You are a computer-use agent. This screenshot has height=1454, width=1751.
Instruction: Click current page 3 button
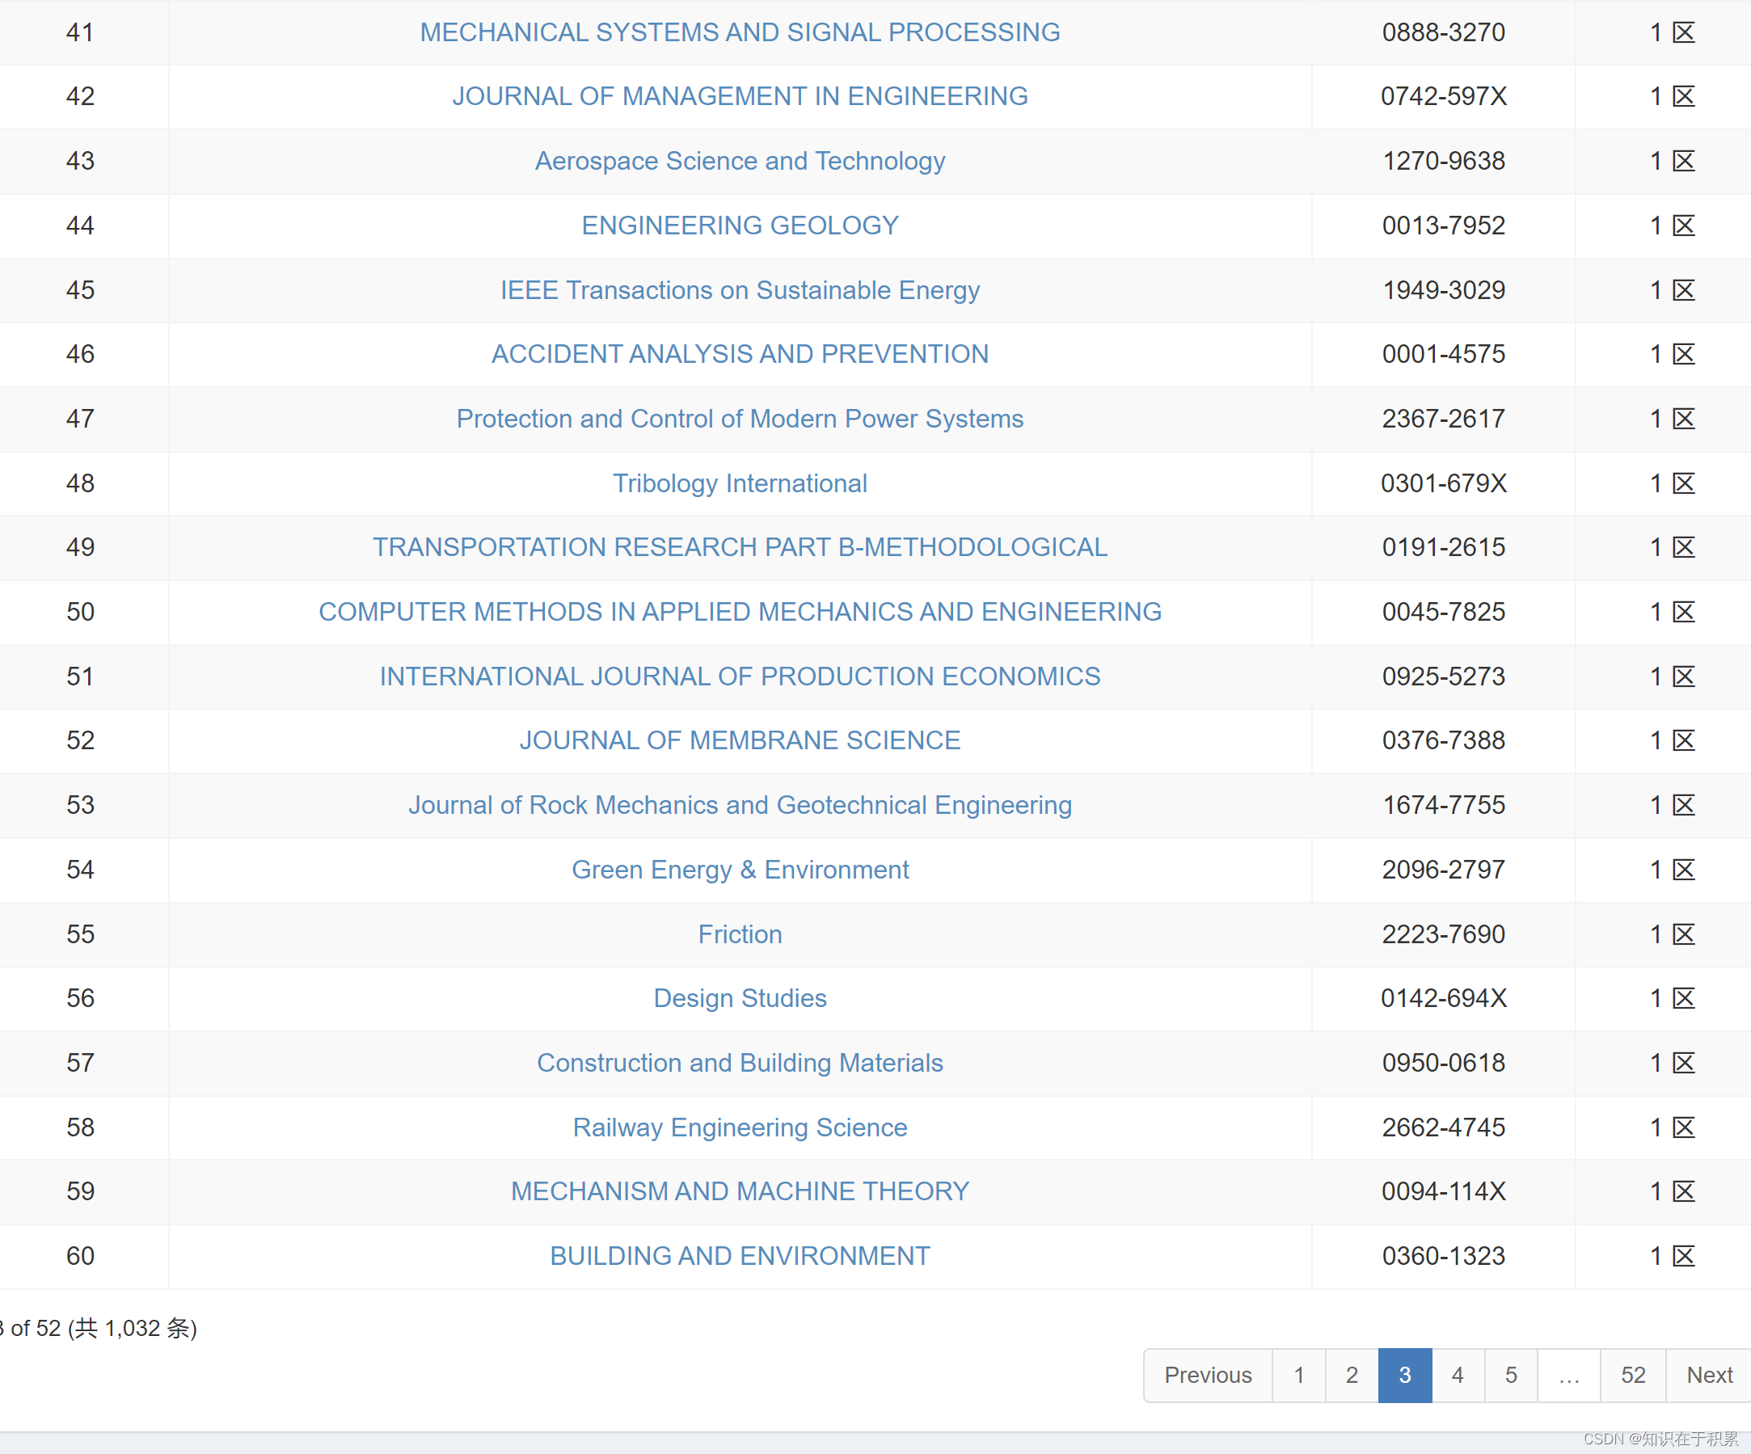(1404, 1375)
